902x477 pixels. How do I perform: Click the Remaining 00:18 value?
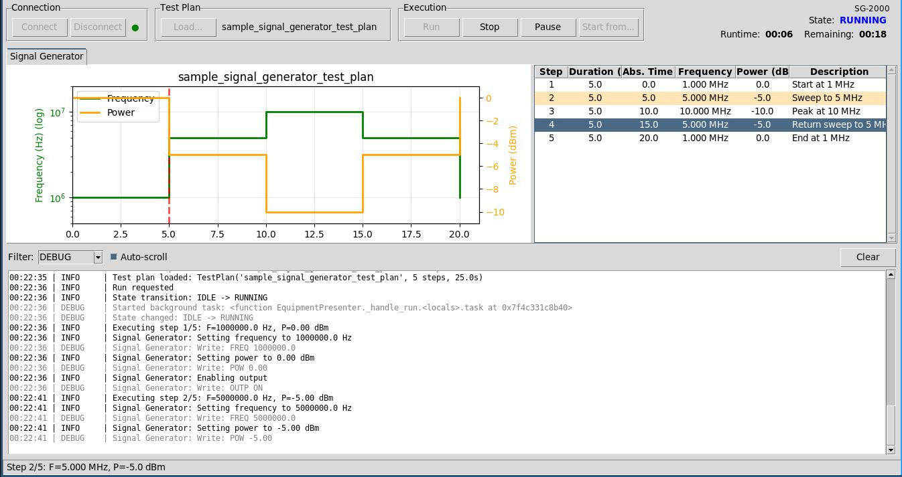tap(873, 34)
